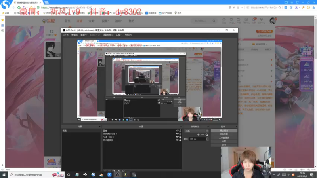
Task: Toggle visibility of 图像 source
Action: (x=177, y=131)
